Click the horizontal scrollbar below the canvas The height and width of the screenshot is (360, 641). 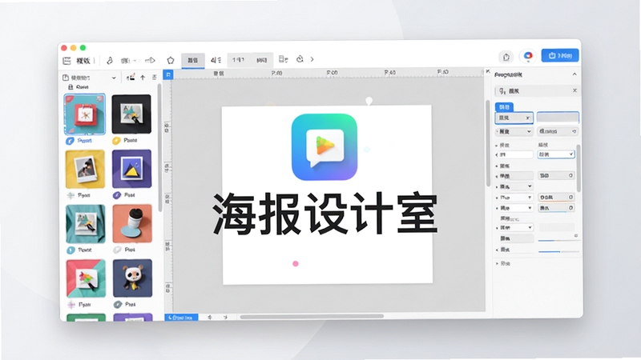(x=312, y=316)
